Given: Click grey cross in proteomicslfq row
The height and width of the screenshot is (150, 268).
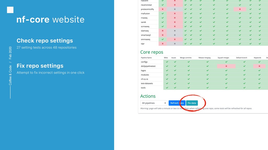Looking at the screenshot, I should tap(175, 9).
